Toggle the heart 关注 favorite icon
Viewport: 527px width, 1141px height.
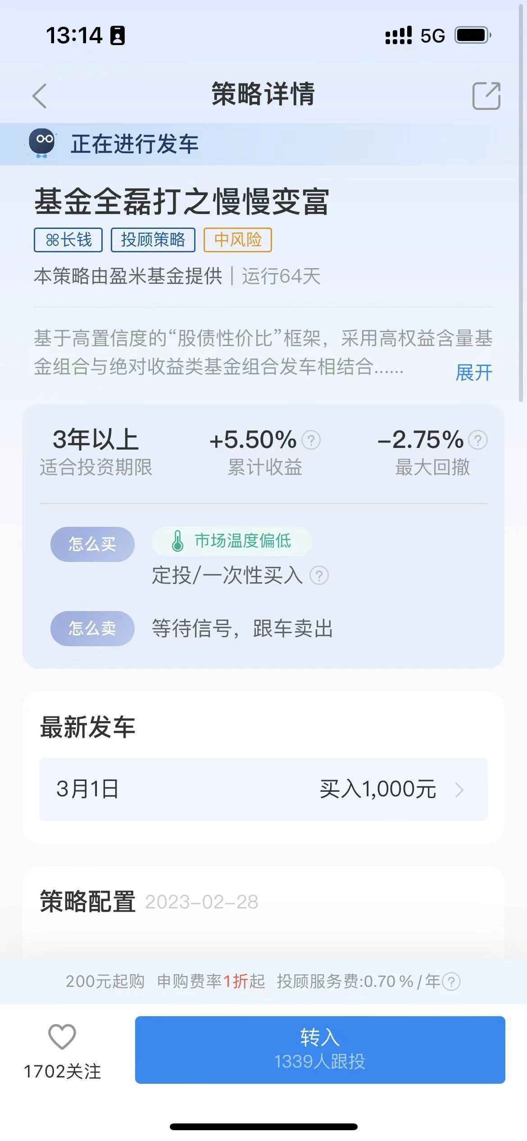(x=62, y=1036)
